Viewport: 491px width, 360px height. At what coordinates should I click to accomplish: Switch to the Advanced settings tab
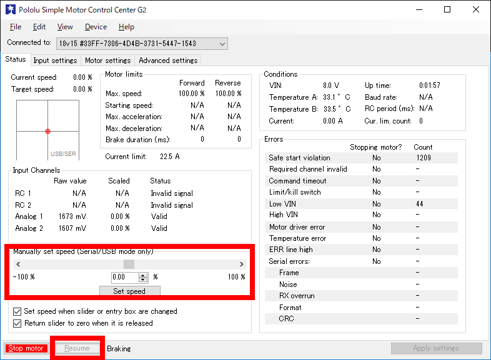168,61
